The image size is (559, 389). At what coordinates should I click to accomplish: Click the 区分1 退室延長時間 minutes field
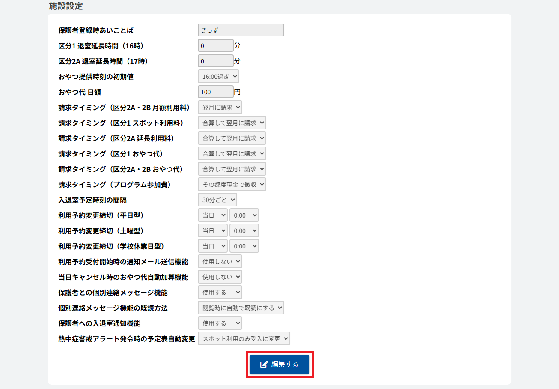tap(215, 45)
